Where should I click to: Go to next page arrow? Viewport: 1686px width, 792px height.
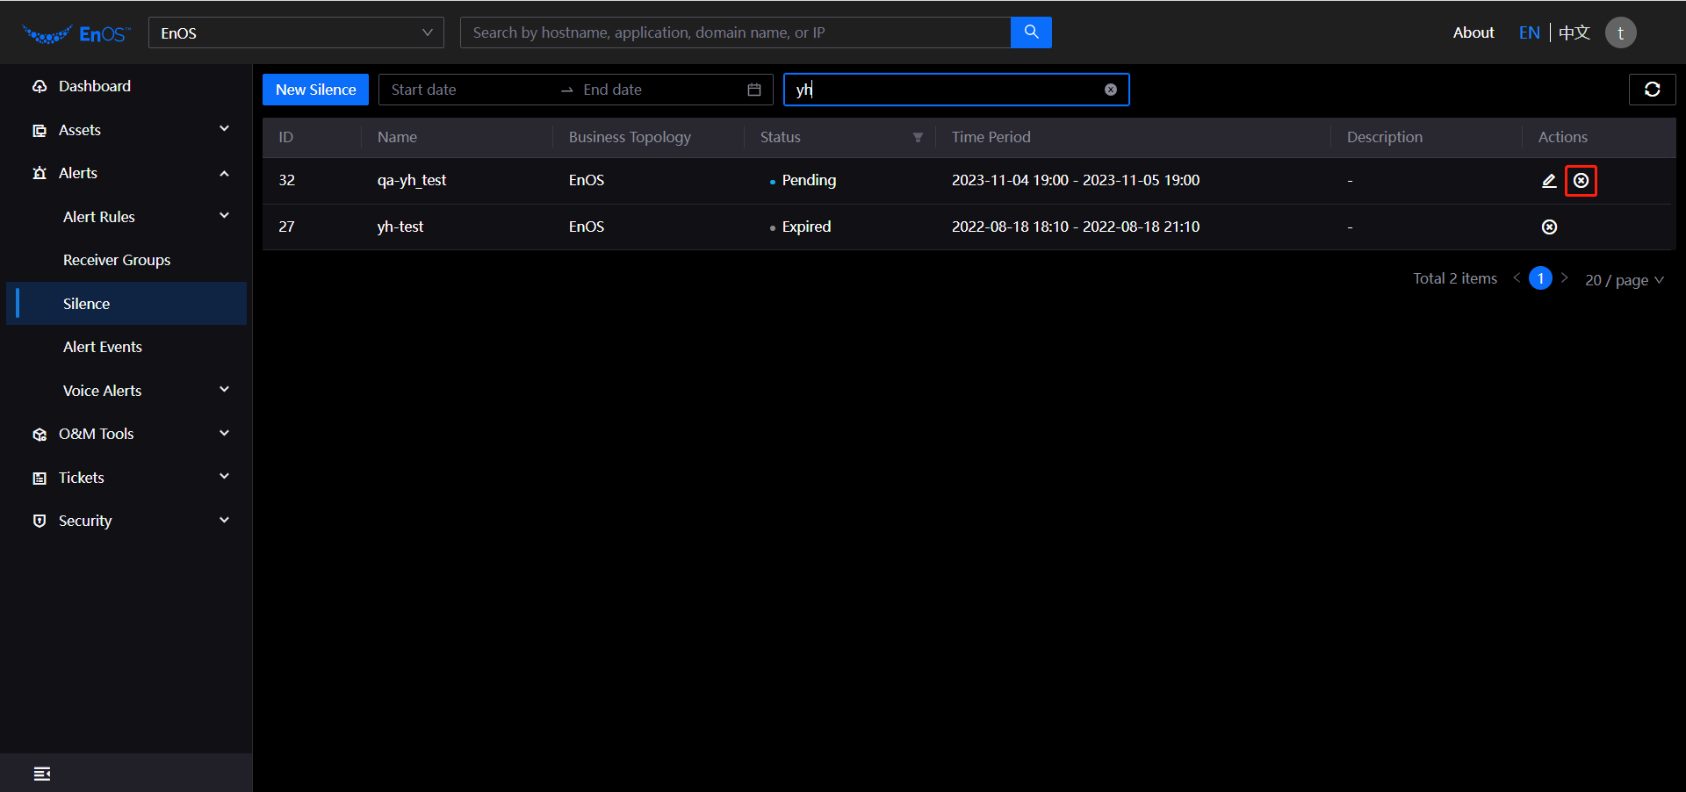coord(1564,278)
